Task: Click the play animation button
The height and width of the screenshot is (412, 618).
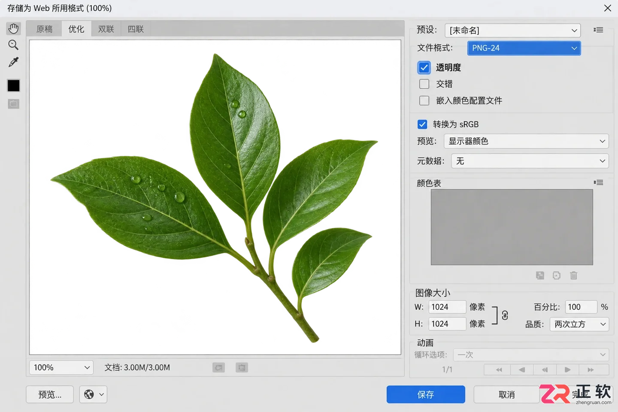Action: pos(567,370)
